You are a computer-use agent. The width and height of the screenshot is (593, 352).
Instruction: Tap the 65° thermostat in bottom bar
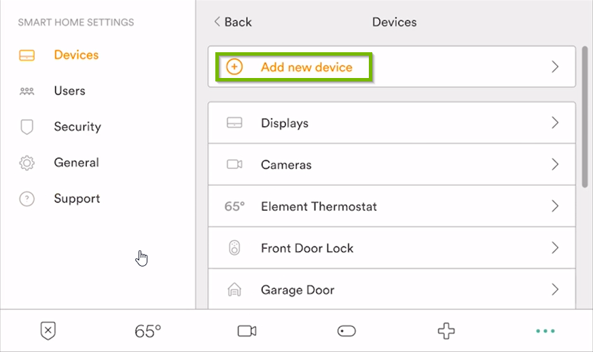[x=148, y=331]
